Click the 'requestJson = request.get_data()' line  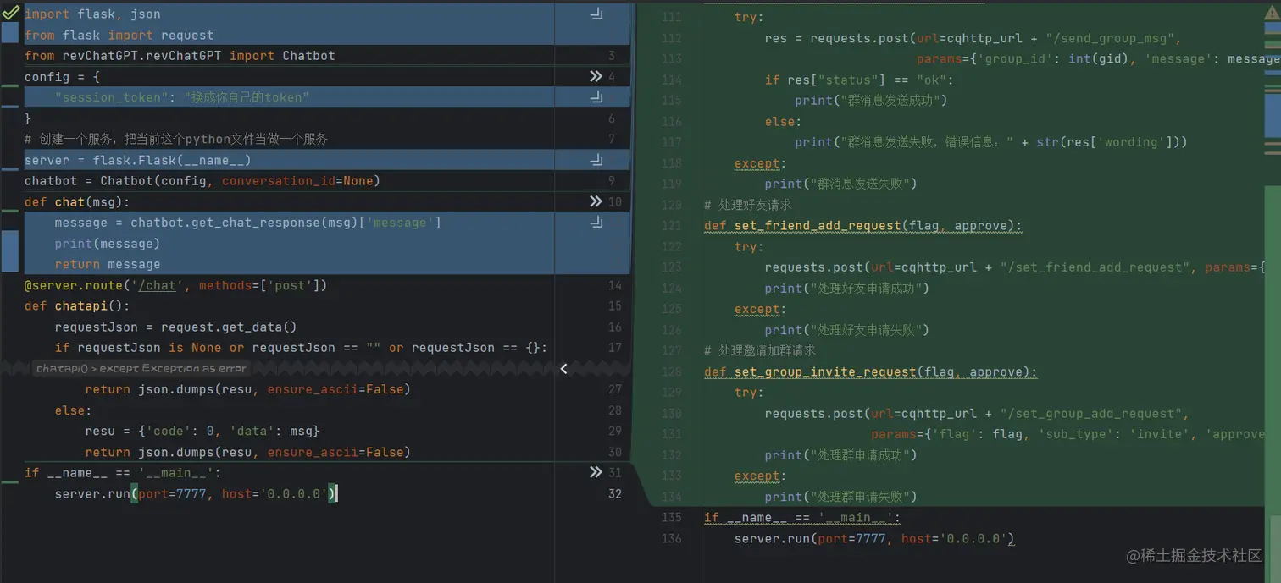click(176, 327)
